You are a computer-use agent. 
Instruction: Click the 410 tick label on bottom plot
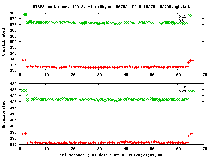[13, 114]
